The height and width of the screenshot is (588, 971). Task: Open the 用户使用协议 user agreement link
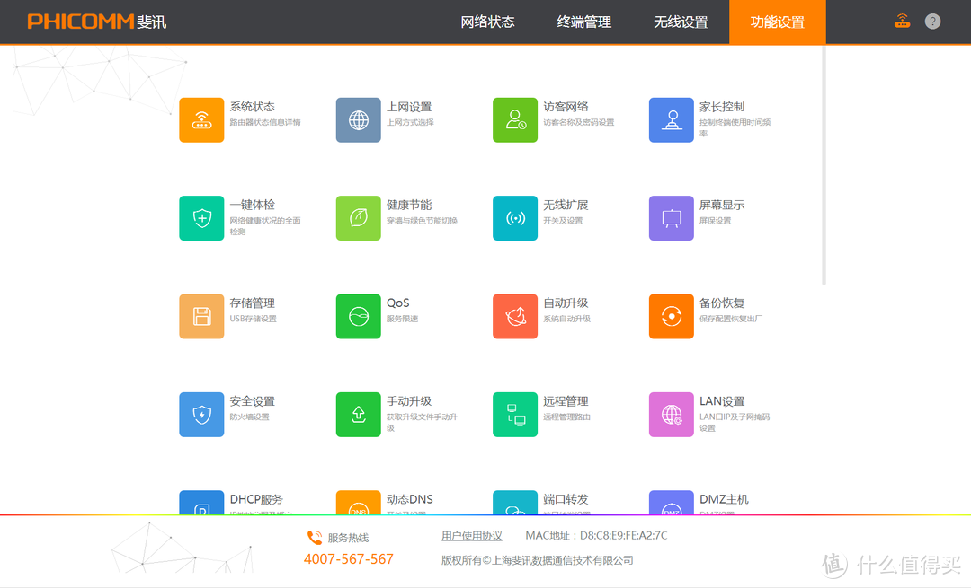point(471,534)
